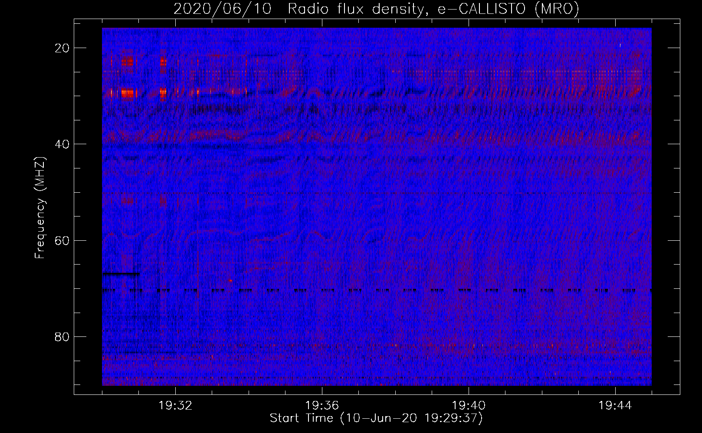Click the 19:44 time tick label

click(615, 406)
